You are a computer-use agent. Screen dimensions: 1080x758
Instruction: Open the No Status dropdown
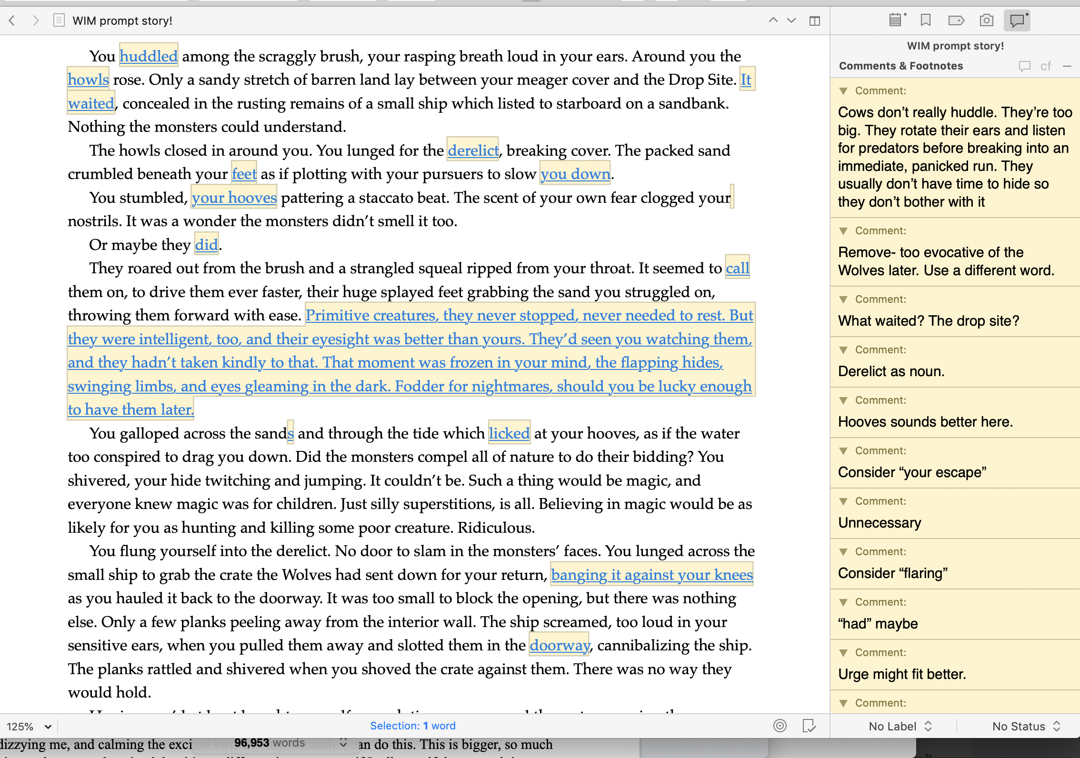1026,726
